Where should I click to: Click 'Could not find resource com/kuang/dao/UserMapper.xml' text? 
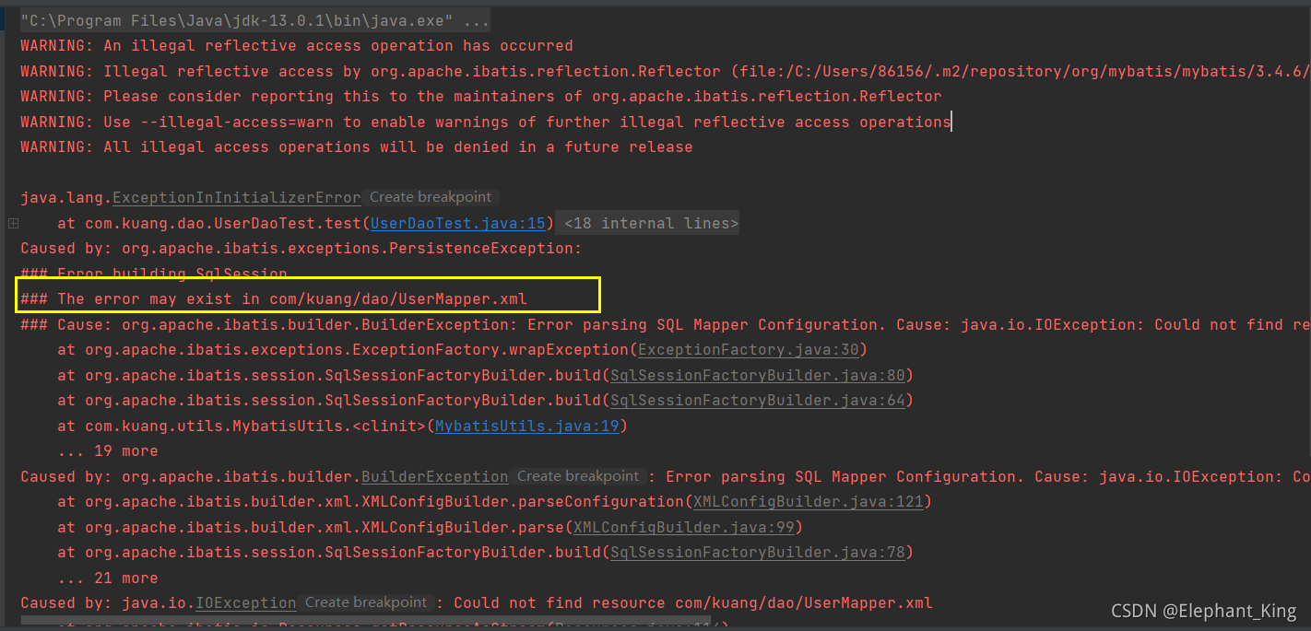693,603
